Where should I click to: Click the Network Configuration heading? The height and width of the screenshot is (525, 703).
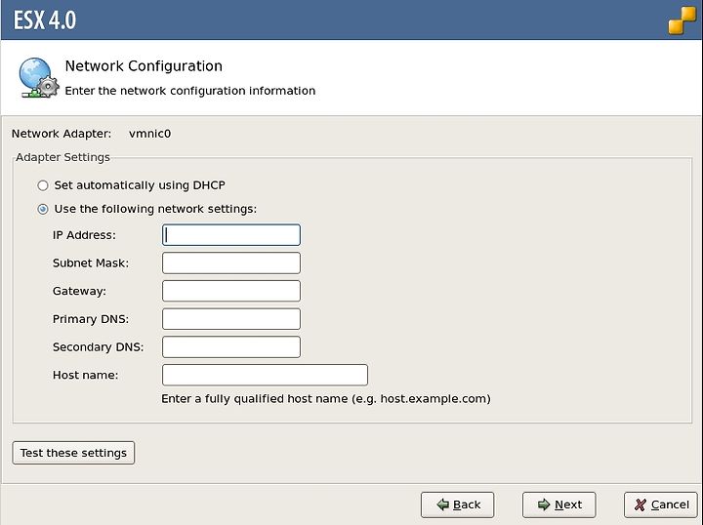click(x=144, y=65)
